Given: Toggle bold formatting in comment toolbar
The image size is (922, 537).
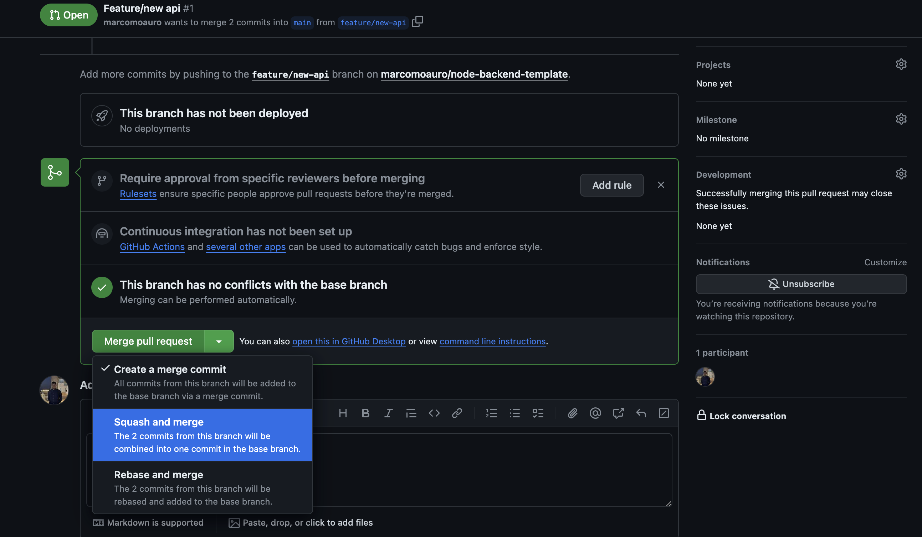Looking at the screenshot, I should pos(365,413).
